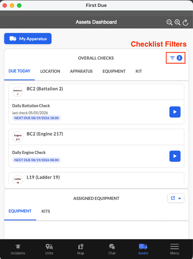Click the zoom out magnifier icon
Image resolution: width=193 pixels, height=259 pixels.
click(x=169, y=22)
